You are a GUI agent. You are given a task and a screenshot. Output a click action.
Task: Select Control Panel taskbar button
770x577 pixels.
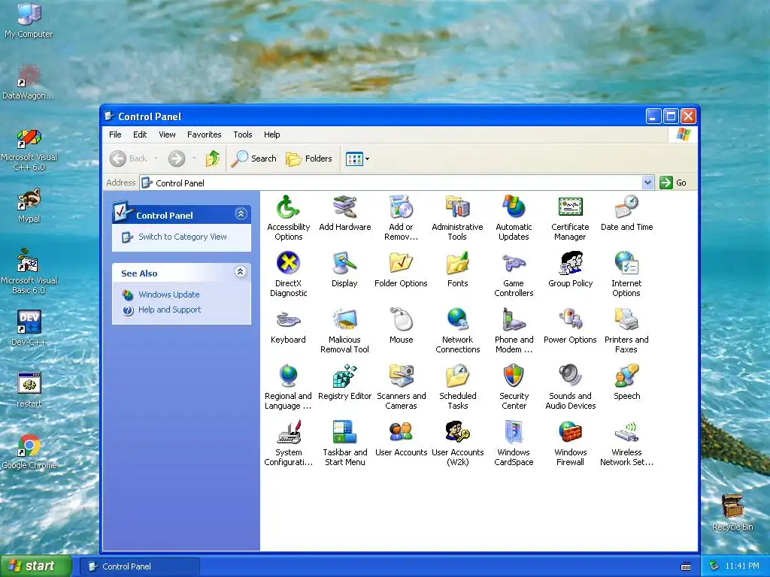pos(139,566)
